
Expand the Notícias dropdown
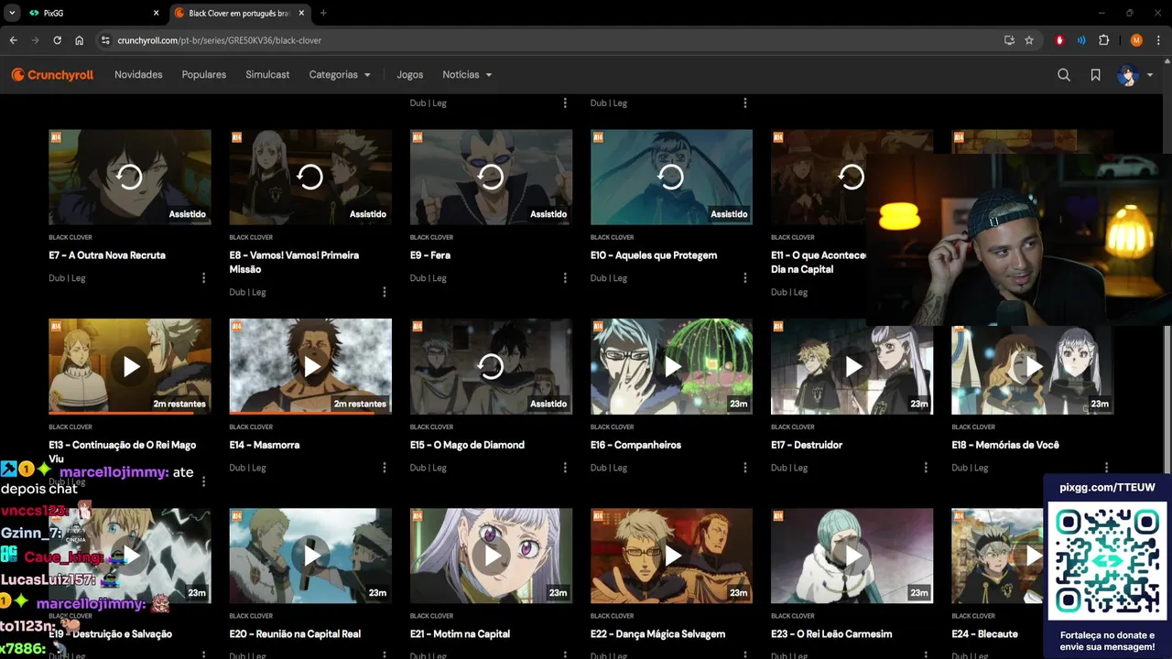click(x=467, y=75)
